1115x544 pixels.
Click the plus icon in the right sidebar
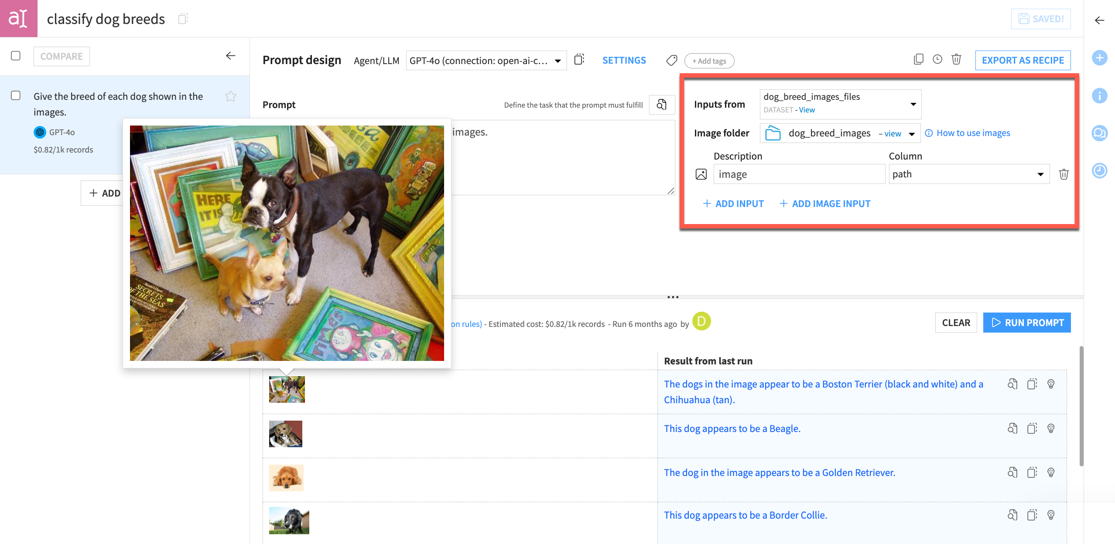tap(1100, 58)
